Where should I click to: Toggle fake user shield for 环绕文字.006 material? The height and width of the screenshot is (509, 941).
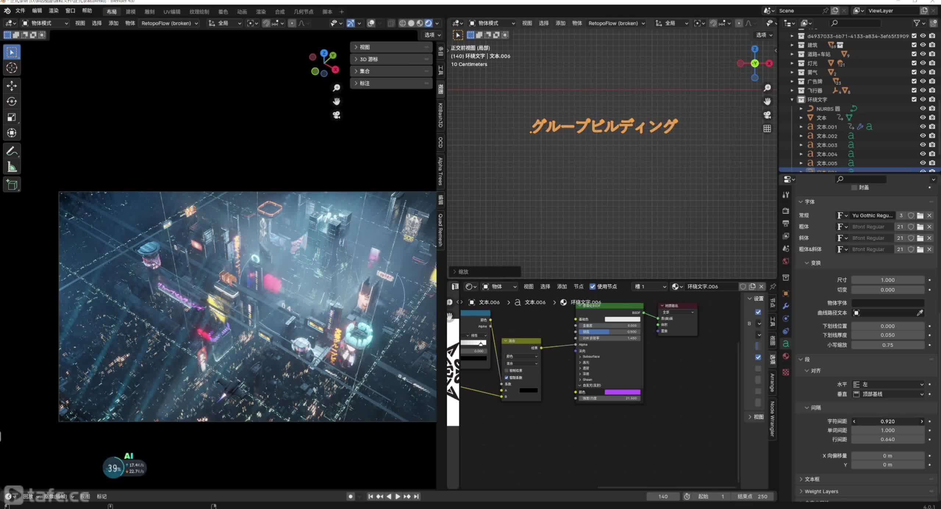[743, 286]
